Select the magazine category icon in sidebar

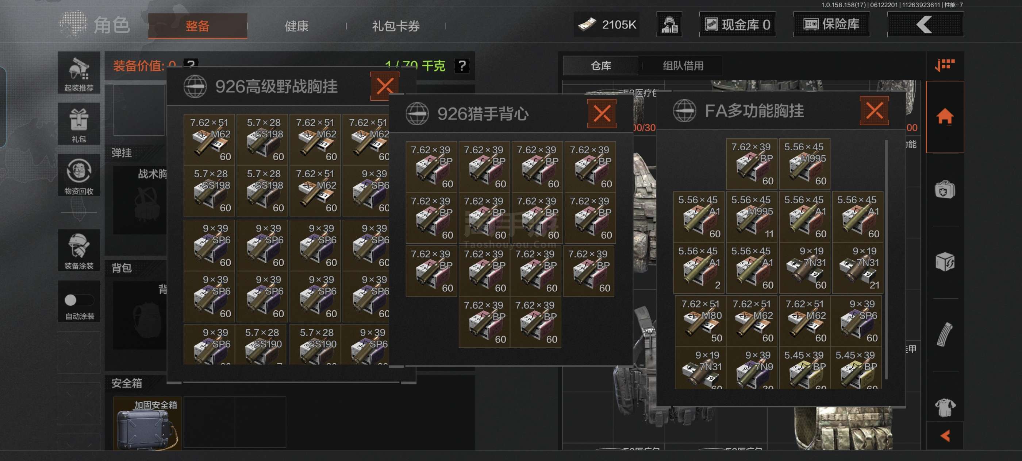tap(945, 335)
